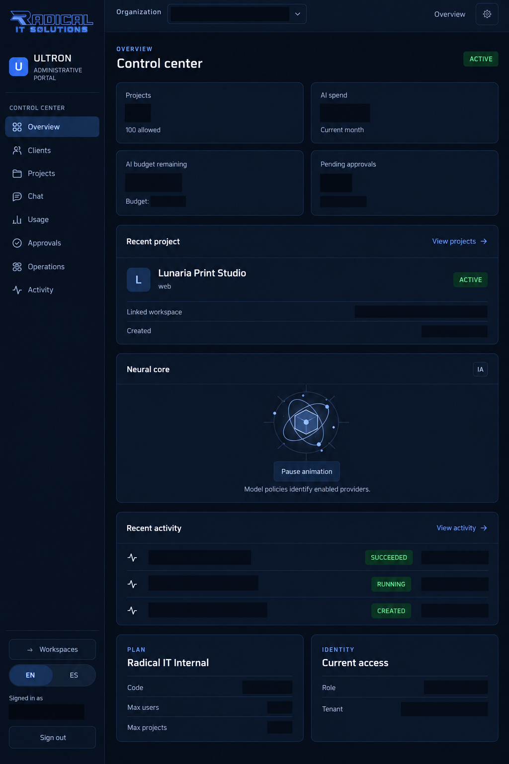This screenshot has height=764, width=509.
Task: Click the Current access heading
Action: (x=355, y=663)
